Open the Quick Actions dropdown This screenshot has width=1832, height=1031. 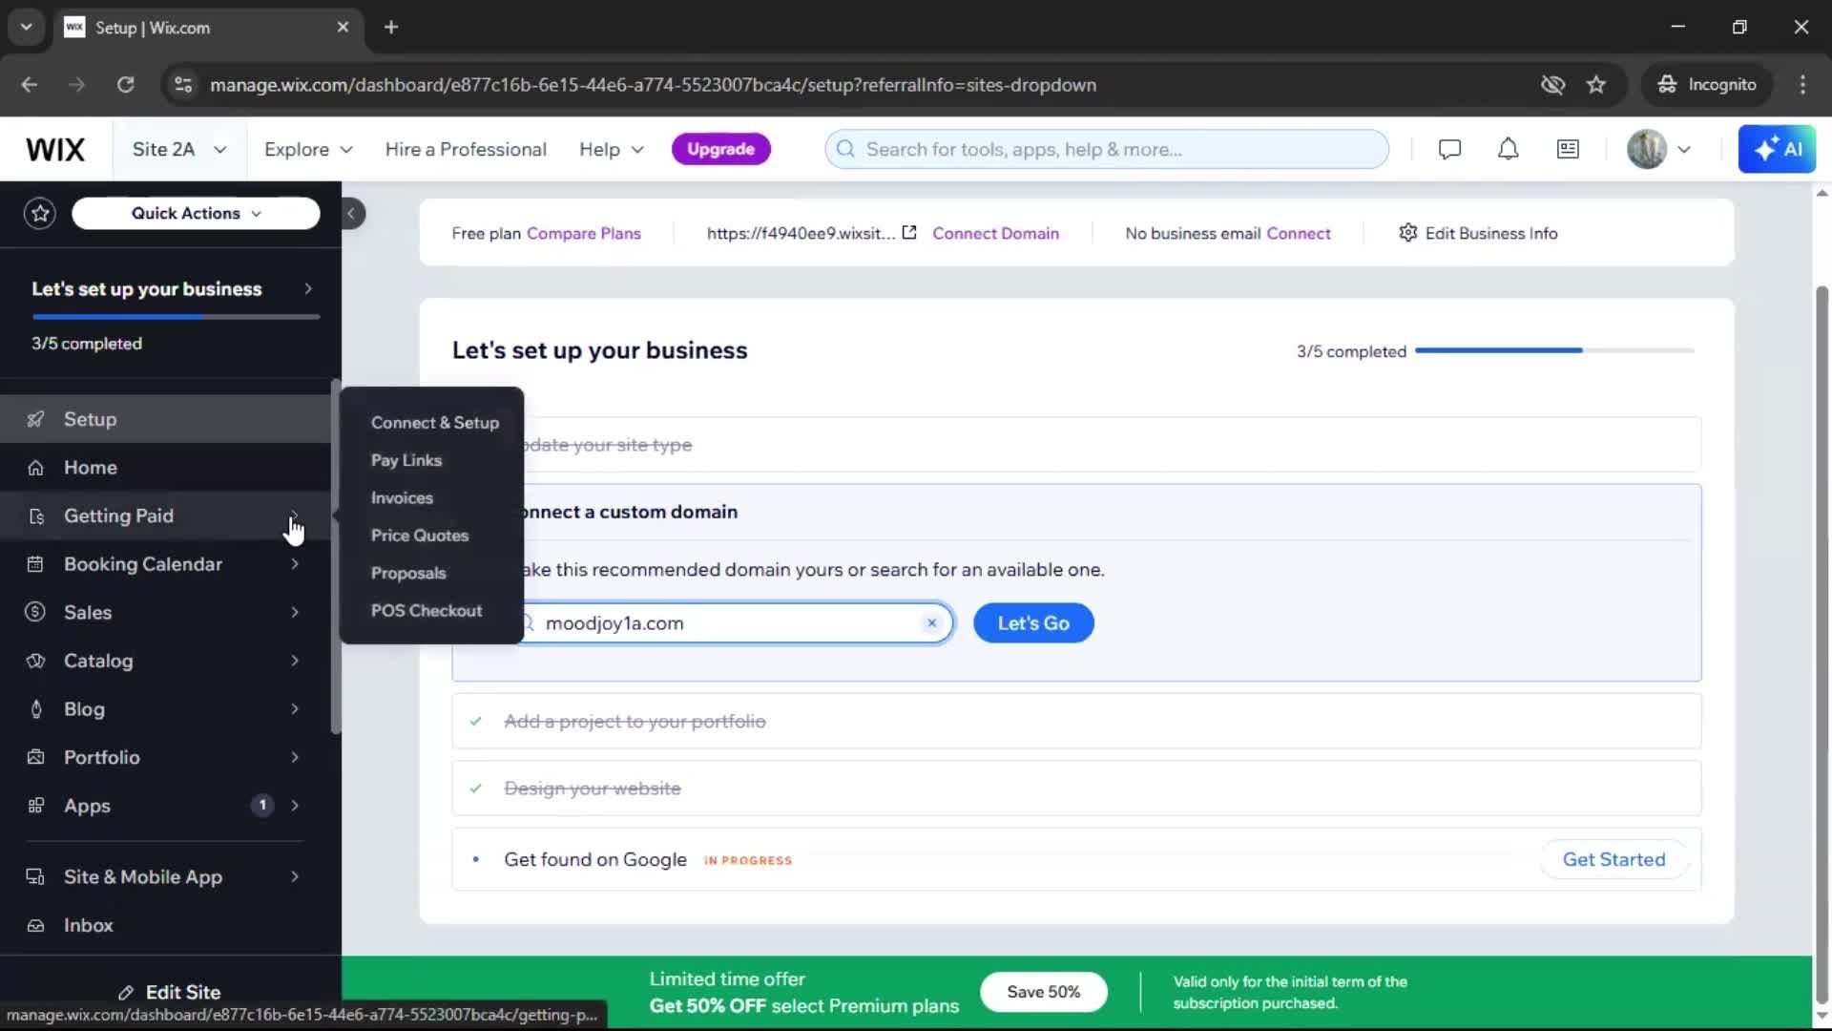click(196, 213)
